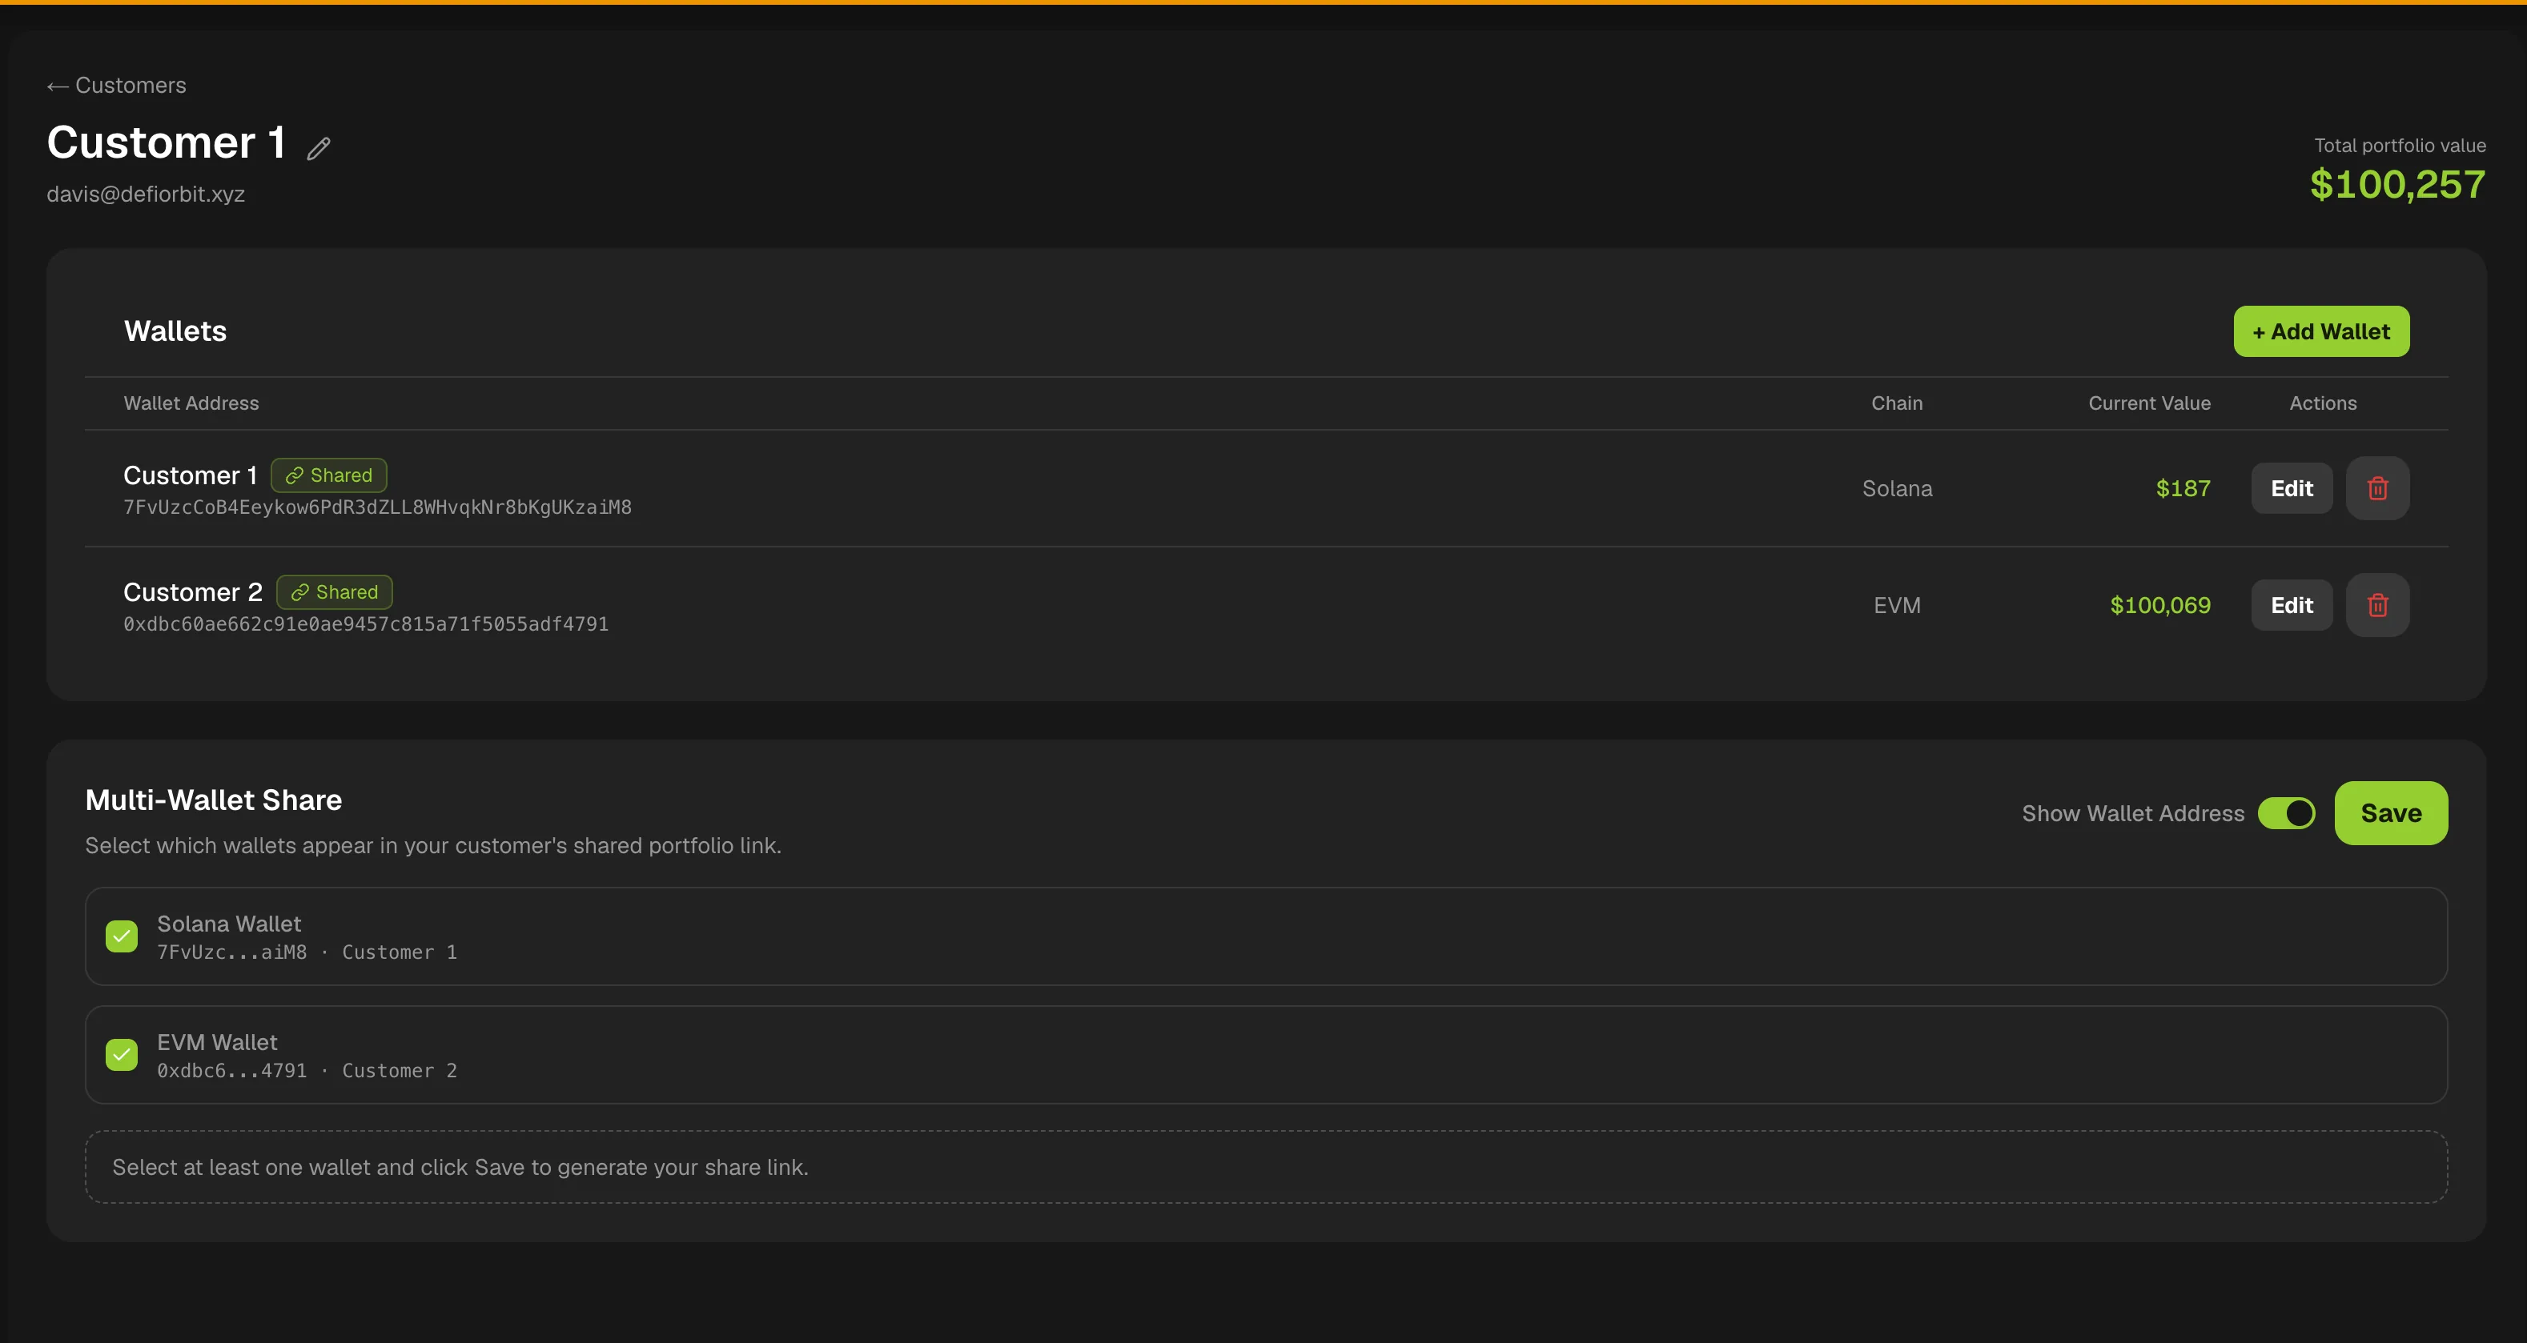The image size is (2527, 1343).
Task: Click the 7FvUzc...aiM8 short address
Action: point(232,952)
